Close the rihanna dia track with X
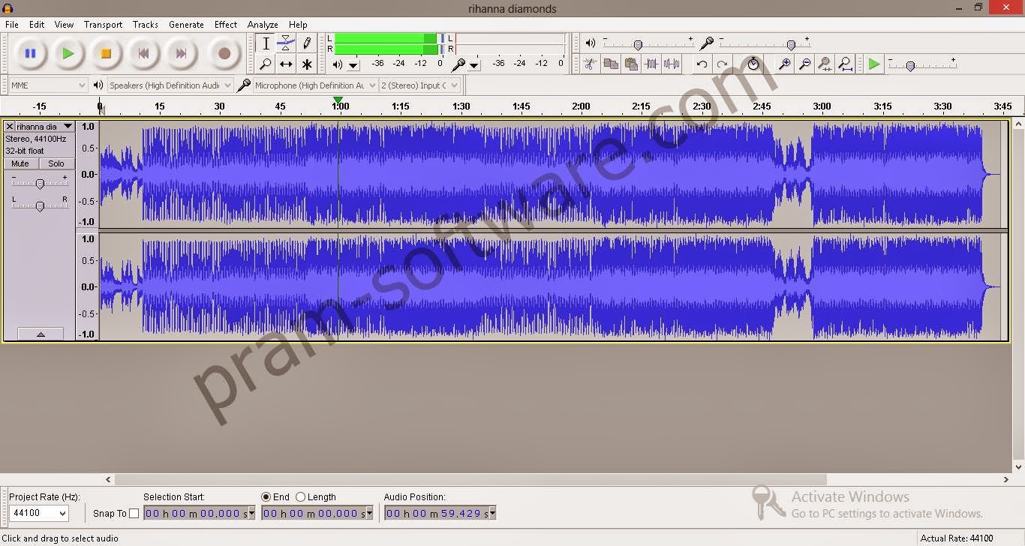 point(10,127)
